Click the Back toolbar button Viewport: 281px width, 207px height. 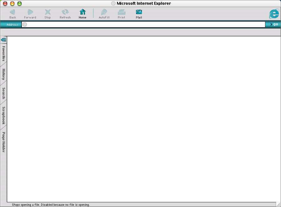(x=12, y=14)
